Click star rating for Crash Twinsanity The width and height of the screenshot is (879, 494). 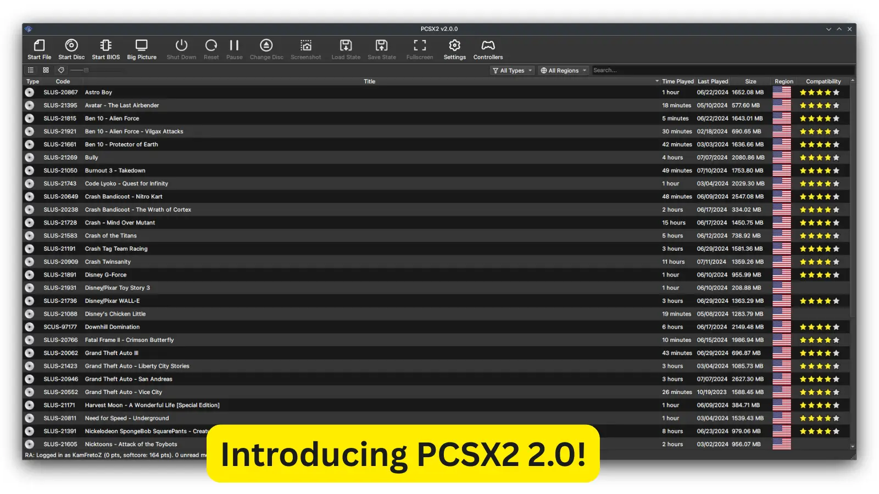click(x=819, y=262)
